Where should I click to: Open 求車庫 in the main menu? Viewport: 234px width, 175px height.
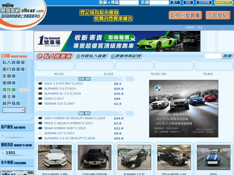click(x=9, y=76)
